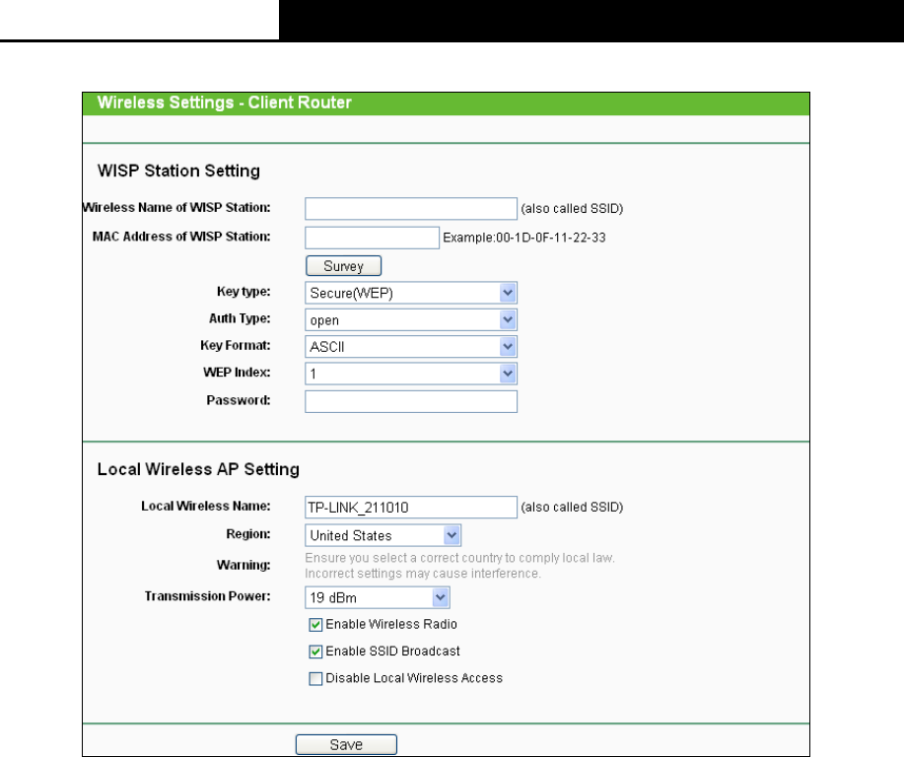
Task: Open the Key type dropdown
Action: coord(410,293)
